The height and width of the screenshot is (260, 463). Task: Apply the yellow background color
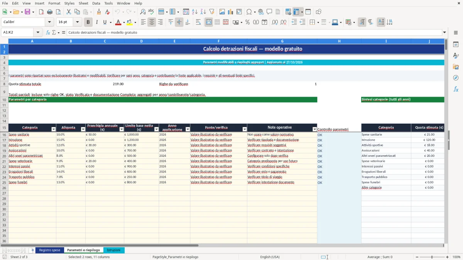[129, 22]
